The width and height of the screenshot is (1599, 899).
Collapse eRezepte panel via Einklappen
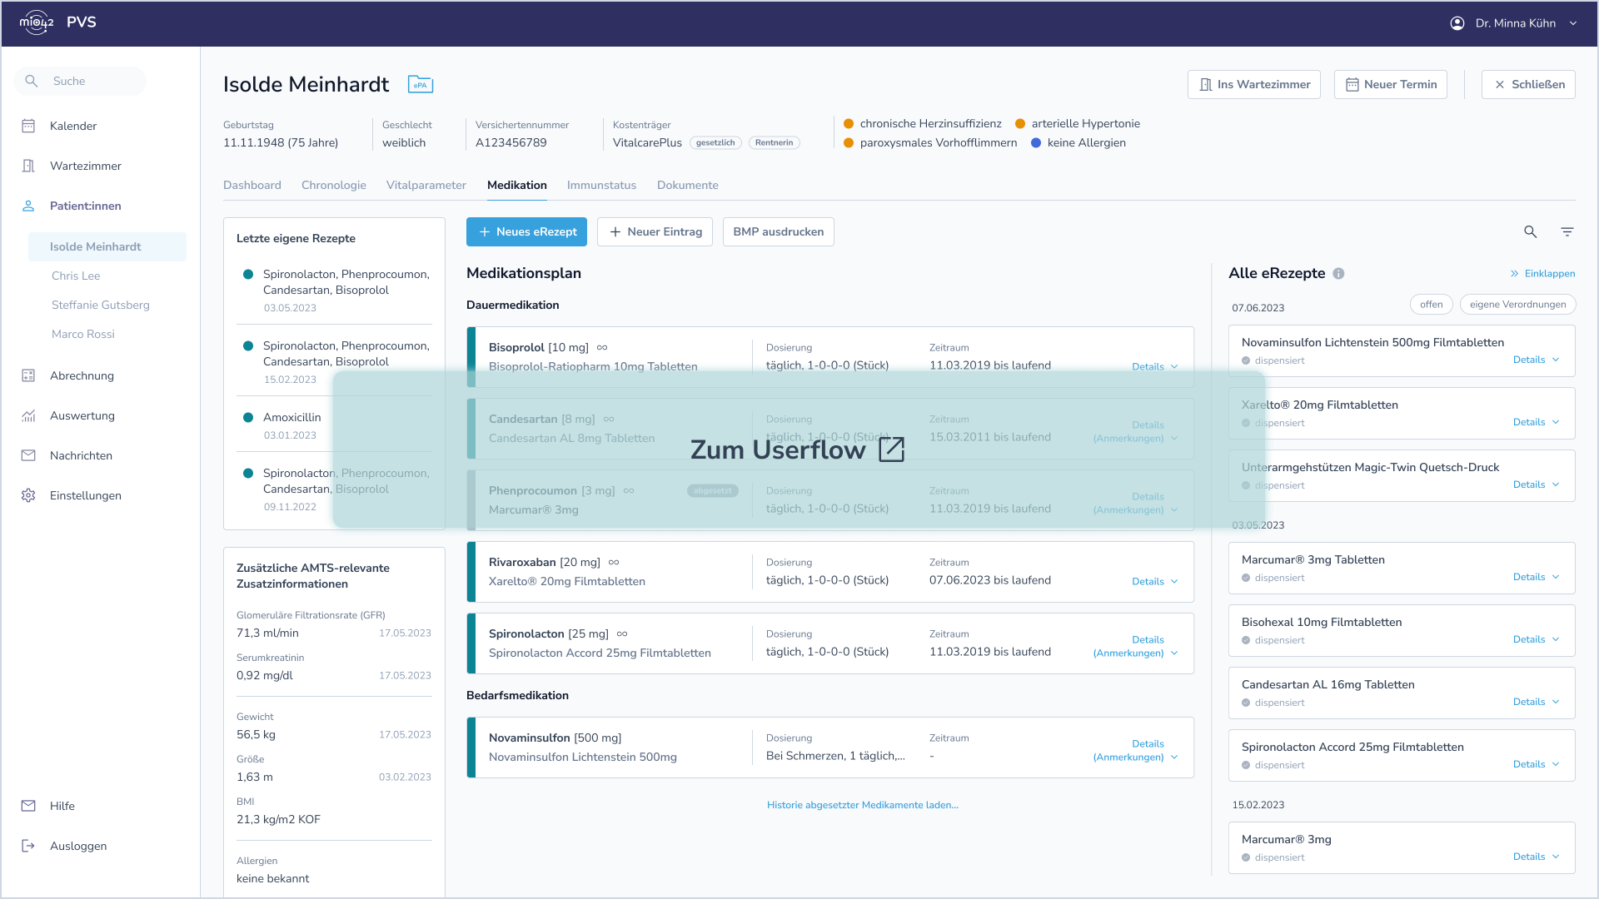(x=1542, y=274)
